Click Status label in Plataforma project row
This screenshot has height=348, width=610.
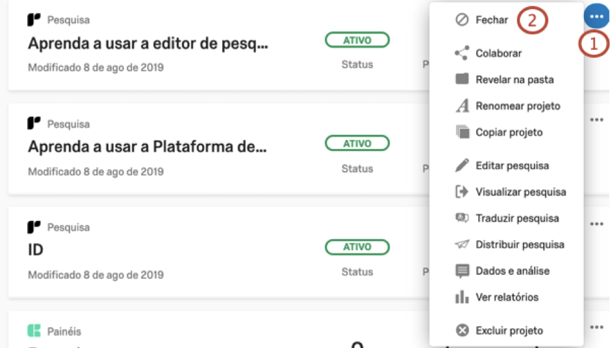[357, 168]
